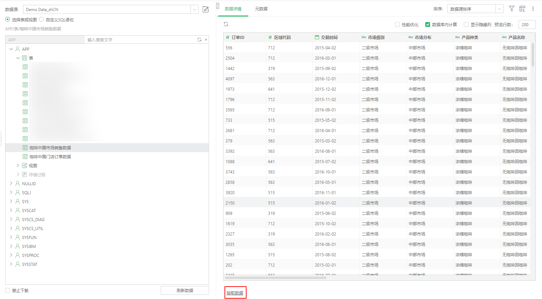Click the 刷新数据 button
The image size is (542, 299).
(185, 290)
